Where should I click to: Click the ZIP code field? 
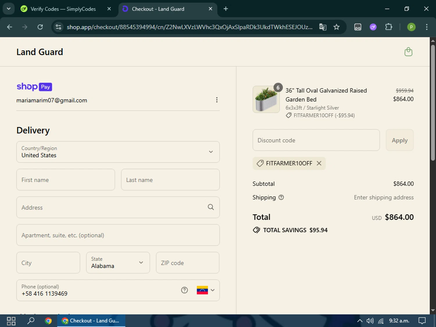point(188,263)
